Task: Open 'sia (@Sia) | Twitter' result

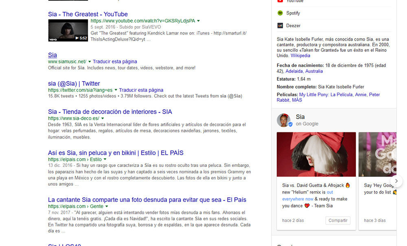Action: [74, 84]
